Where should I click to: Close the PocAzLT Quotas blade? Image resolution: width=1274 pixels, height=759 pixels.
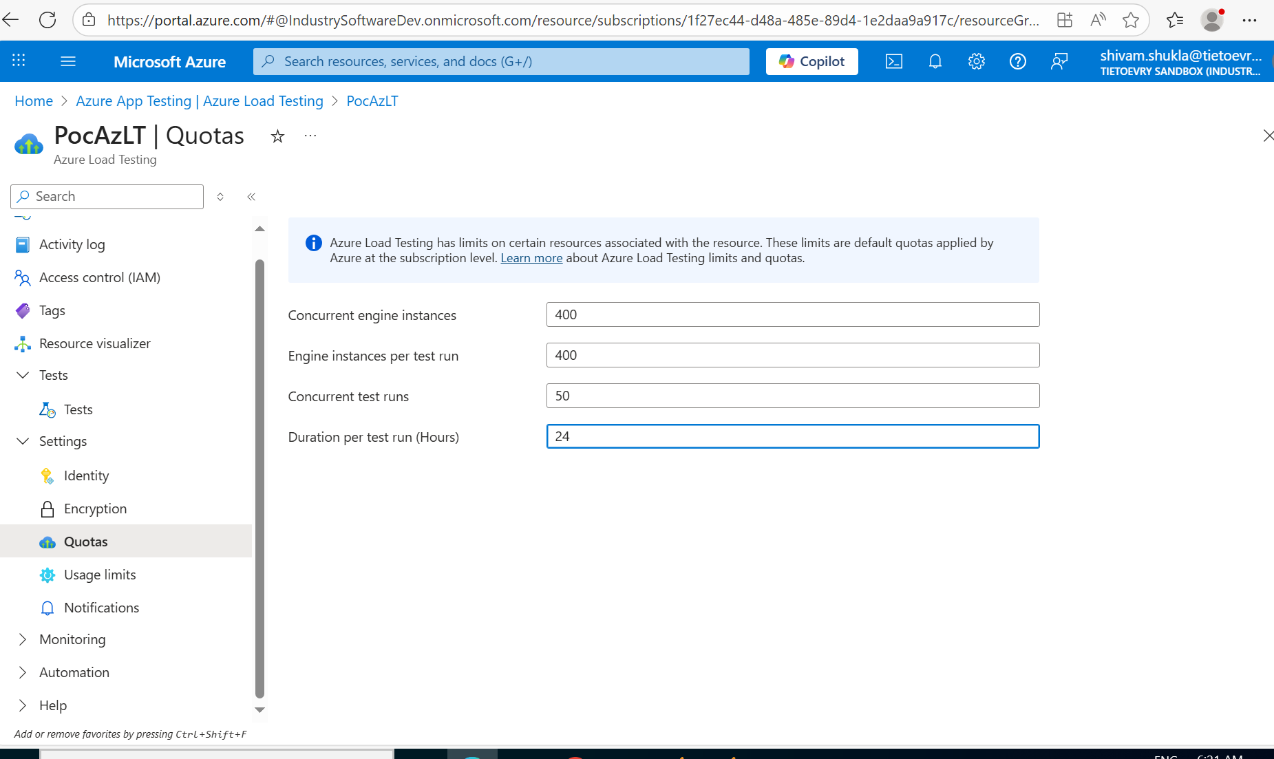click(1268, 136)
